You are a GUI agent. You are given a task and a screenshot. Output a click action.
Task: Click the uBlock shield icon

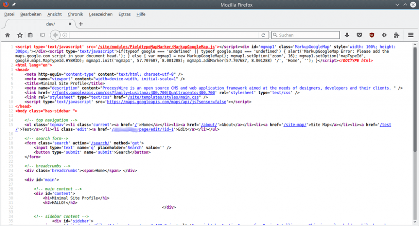coord(372,35)
